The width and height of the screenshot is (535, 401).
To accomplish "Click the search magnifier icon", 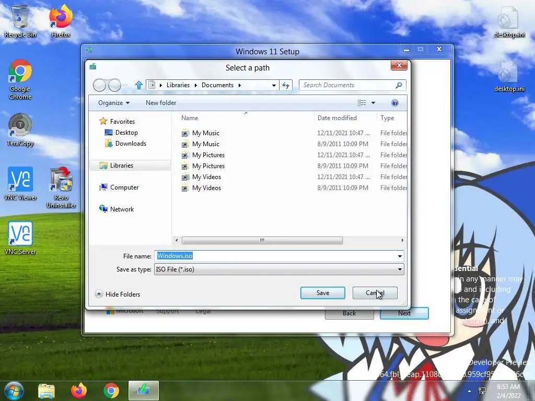I will coord(399,85).
